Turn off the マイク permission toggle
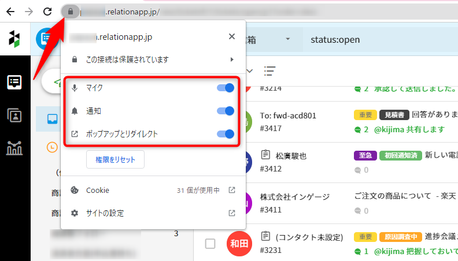 pos(225,88)
